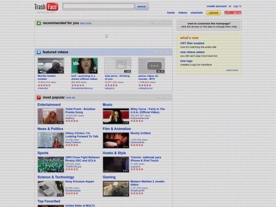Open the new videos added news item
Viewport: 276px width, 207px height.
192,52
